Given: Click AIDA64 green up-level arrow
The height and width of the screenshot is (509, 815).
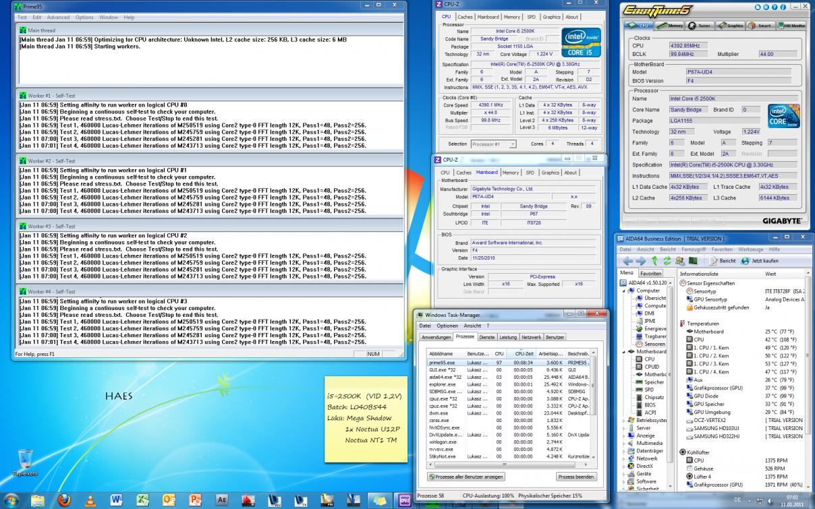Looking at the screenshot, I should click(x=654, y=260).
